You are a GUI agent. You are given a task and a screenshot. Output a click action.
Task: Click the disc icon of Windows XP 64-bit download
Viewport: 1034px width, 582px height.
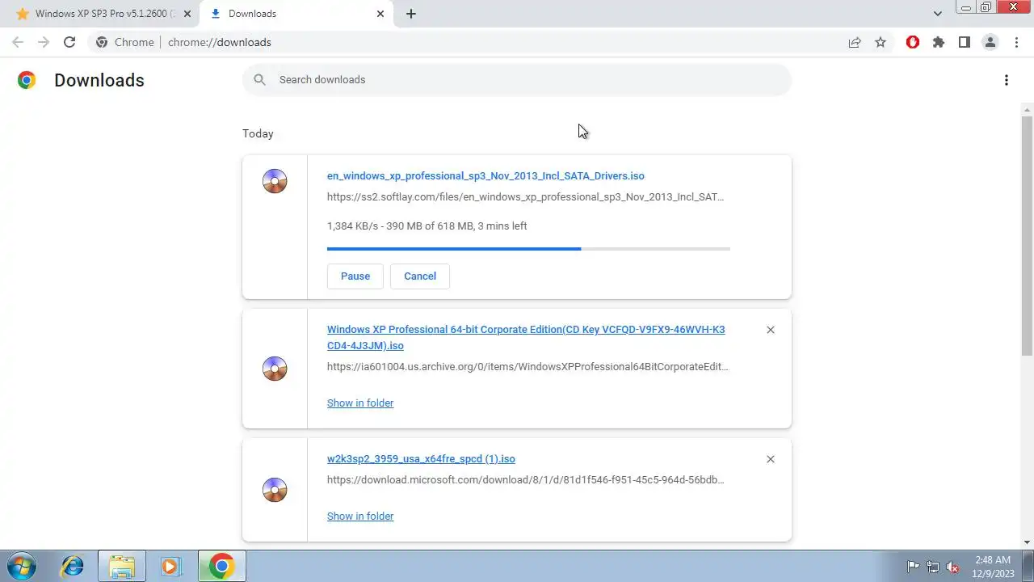(x=275, y=369)
